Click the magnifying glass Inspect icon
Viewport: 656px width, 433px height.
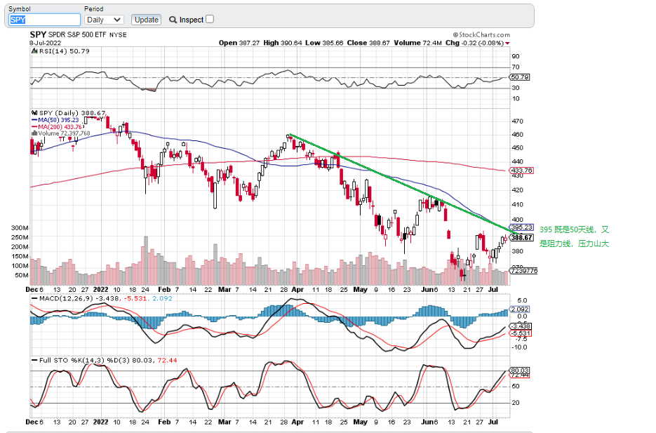pos(173,20)
